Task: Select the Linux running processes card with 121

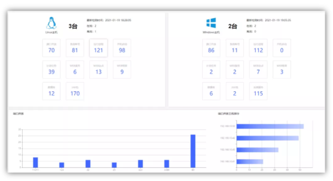Action: (98, 48)
